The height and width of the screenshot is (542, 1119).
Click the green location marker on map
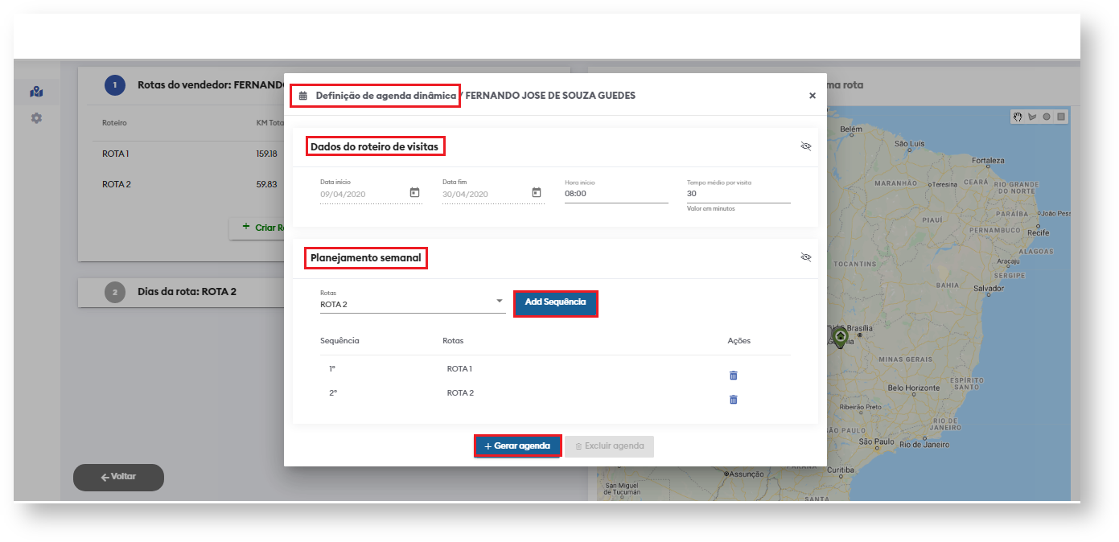pos(840,336)
